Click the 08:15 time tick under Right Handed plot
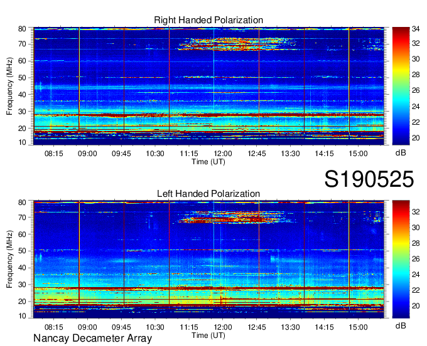This screenshot has width=427, height=346. point(53,154)
